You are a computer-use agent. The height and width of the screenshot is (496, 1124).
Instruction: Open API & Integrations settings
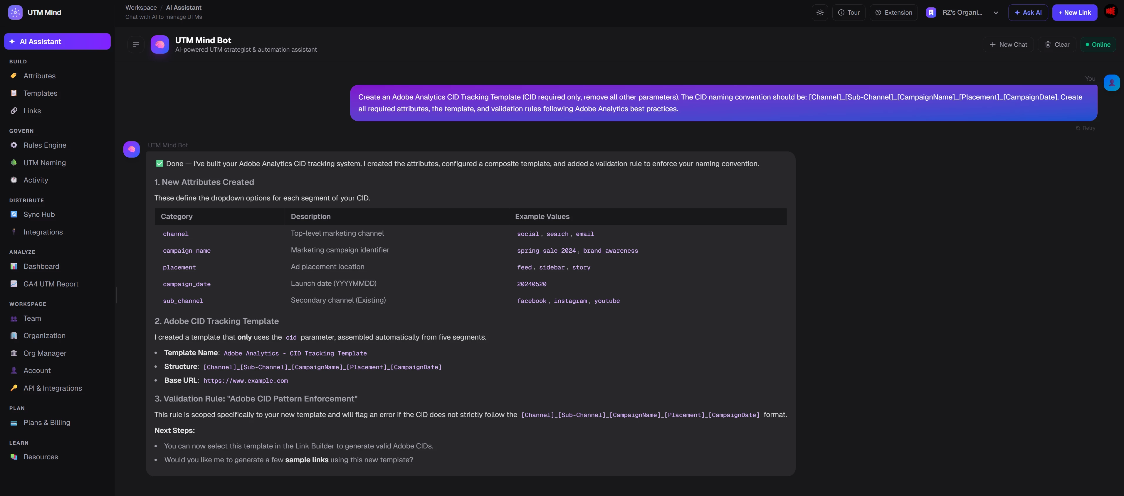pos(52,388)
